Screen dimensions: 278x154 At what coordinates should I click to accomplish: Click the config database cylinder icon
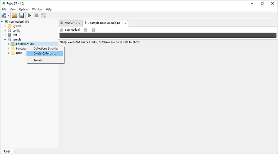point(9,30)
